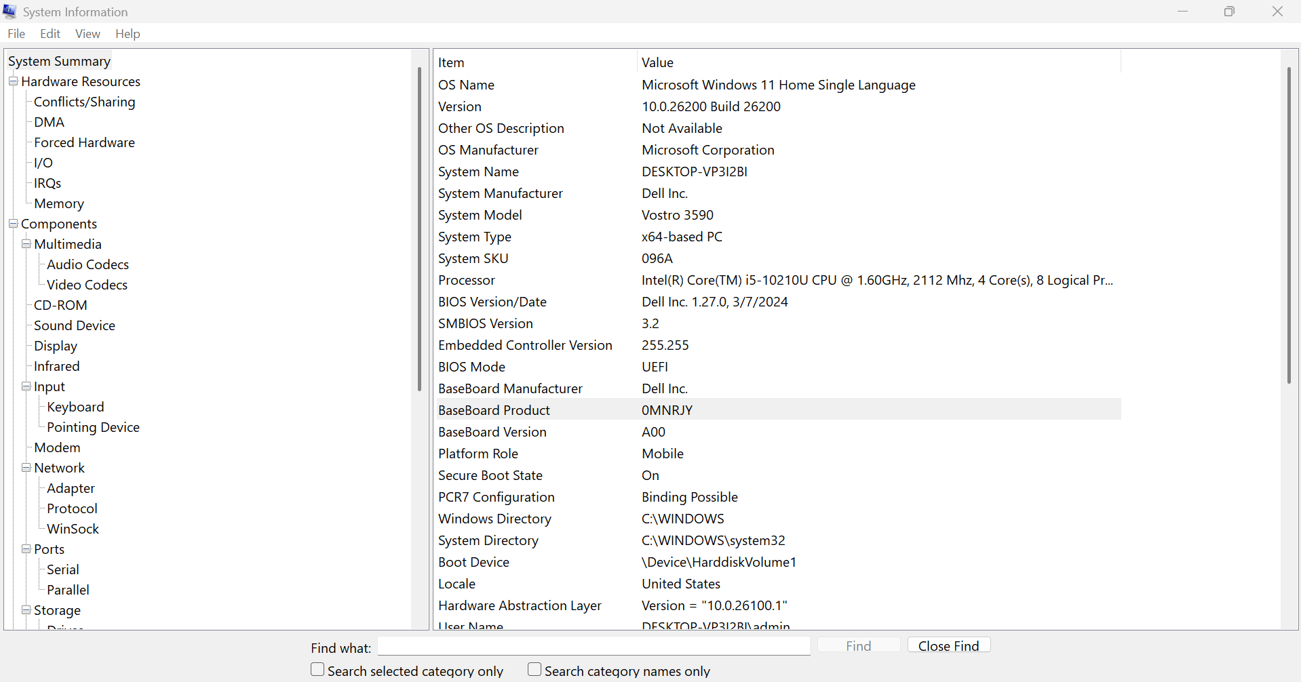Restore down the System Information window
Screen dimensions: 1301x682
(1229, 12)
